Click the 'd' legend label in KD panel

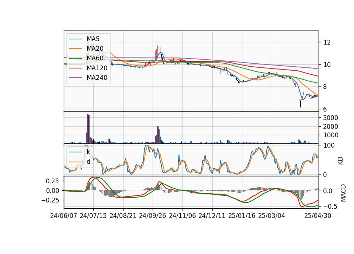(88, 161)
